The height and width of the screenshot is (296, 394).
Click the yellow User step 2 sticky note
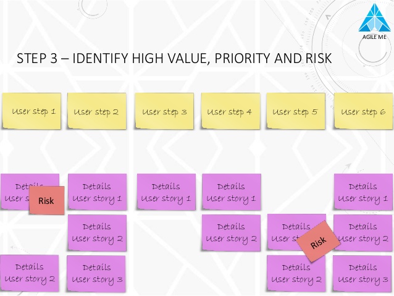tap(96, 111)
